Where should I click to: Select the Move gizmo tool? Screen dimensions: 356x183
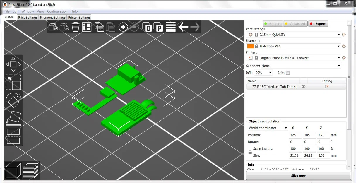click(x=13, y=64)
